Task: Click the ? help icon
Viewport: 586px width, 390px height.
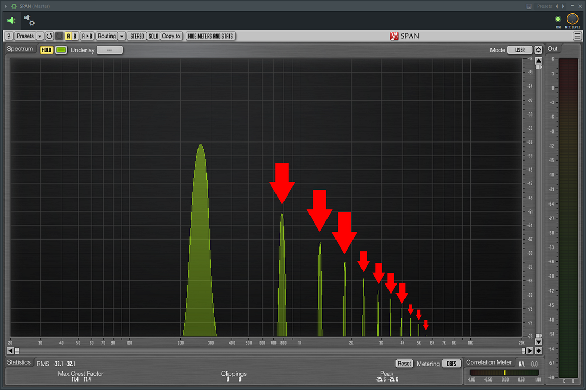Action: (9, 36)
